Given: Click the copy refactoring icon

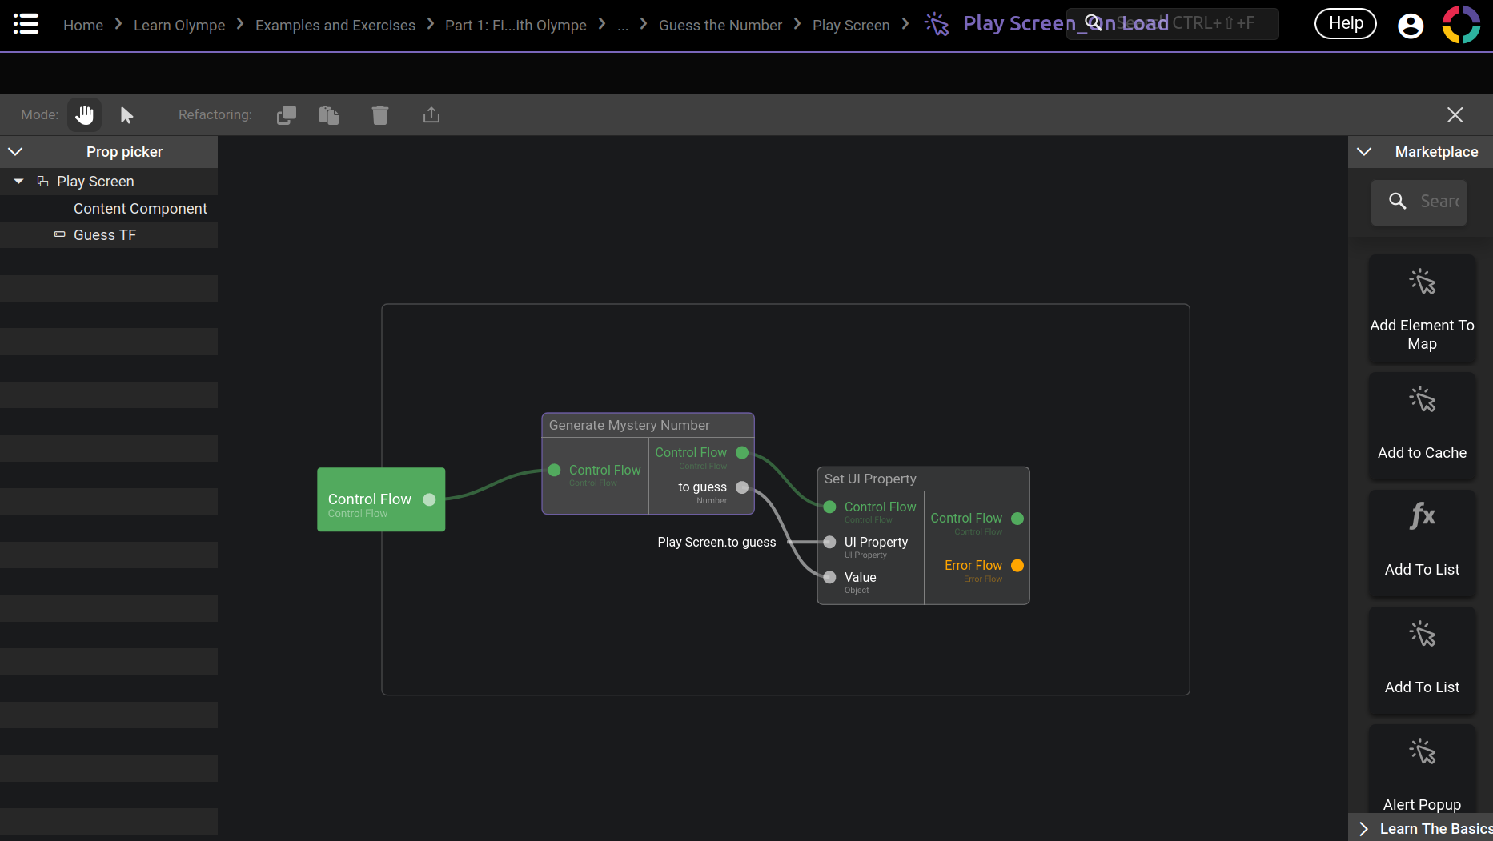Looking at the screenshot, I should point(287,115).
